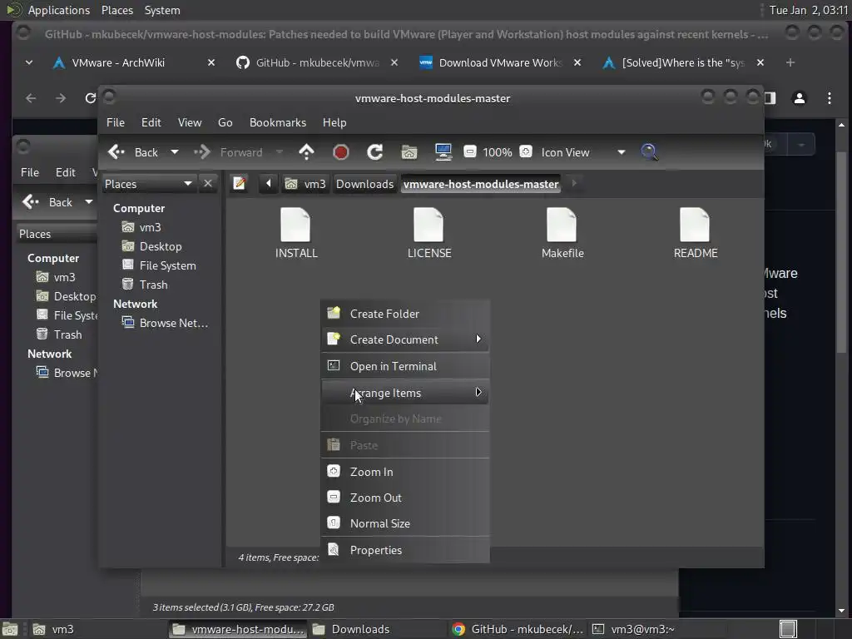Screen dimensions: 852x639
Task: Choose Normal Size from the context menu
Action: (x=405, y=524)
